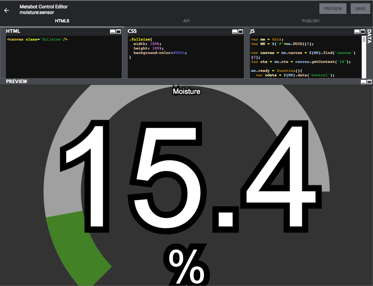Click 'me.ready = function(){' line in JS

(276, 71)
